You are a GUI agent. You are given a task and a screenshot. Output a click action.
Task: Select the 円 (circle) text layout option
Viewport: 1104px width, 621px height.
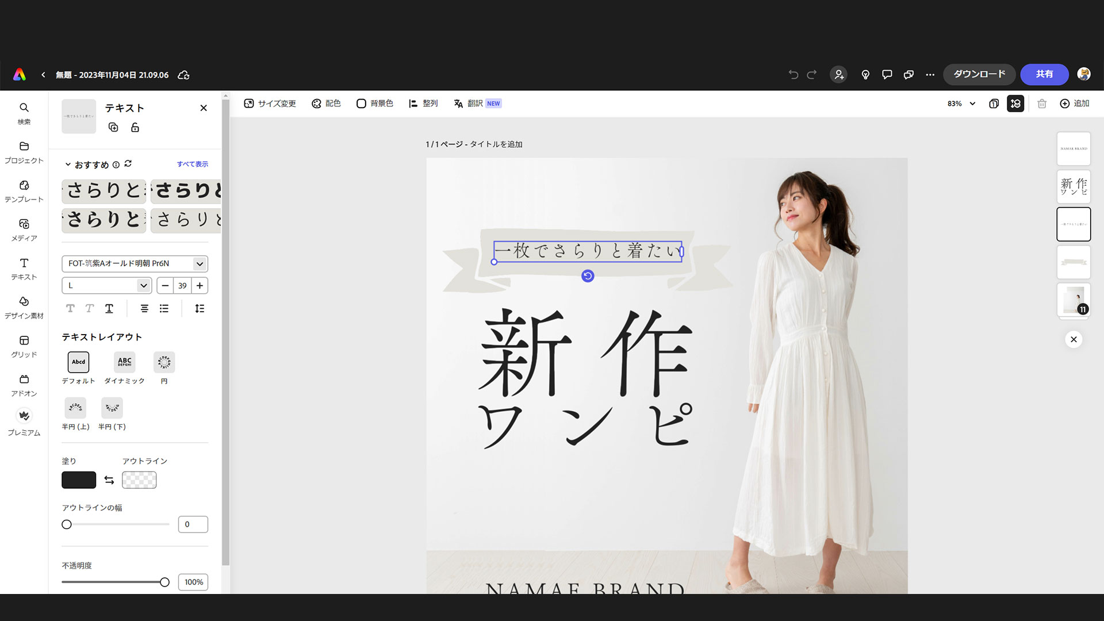[x=164, y=362]
